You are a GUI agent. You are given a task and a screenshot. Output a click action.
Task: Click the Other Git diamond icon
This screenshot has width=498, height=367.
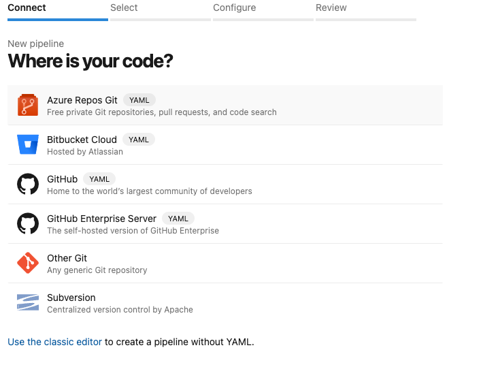pos(28,263)
